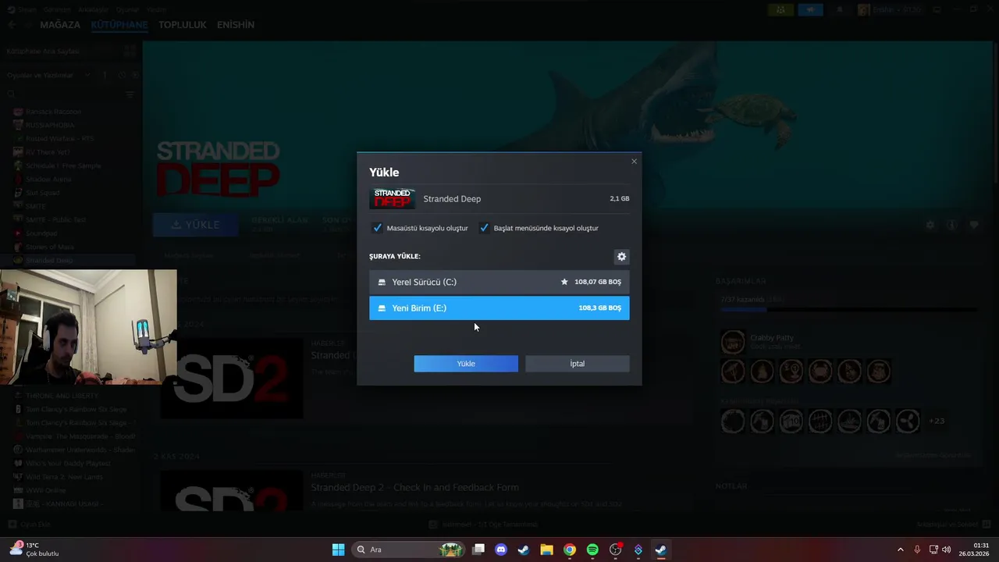Open install folder settings gear icon
Image resolution: width=999 pixels, height=562 pixels.
(621, 256)
